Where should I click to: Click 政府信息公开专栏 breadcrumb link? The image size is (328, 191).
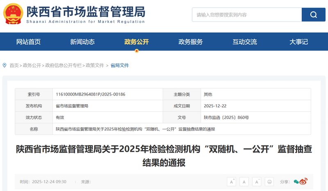click(64, 65)
